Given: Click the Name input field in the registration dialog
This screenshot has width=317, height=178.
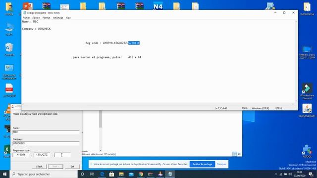Looking at the screenshot, I should [x=46, y=132].
